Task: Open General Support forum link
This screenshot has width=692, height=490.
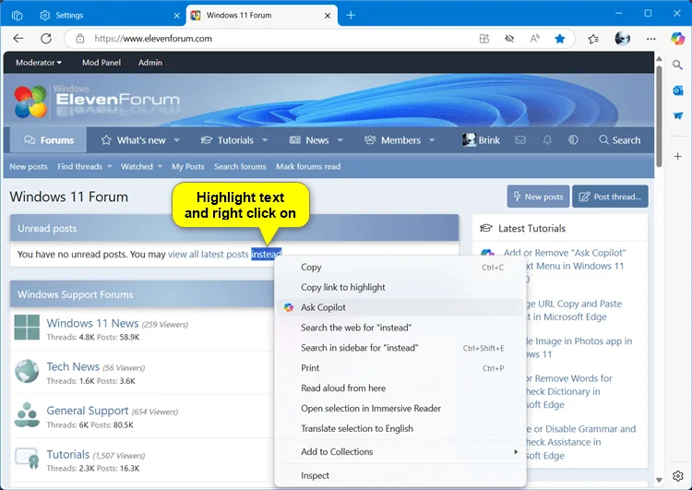Action: (x=88, y=411)
